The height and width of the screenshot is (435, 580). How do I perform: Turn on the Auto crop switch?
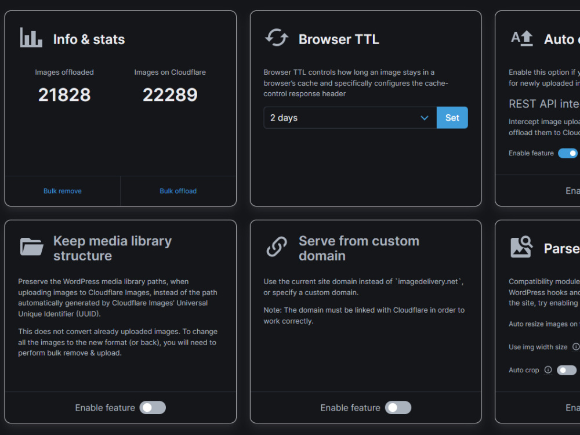coord(567,370)
